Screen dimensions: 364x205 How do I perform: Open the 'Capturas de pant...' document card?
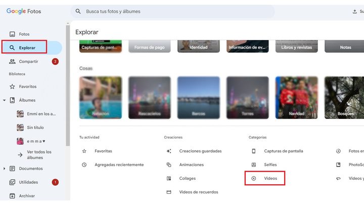(x=100, y=46)
